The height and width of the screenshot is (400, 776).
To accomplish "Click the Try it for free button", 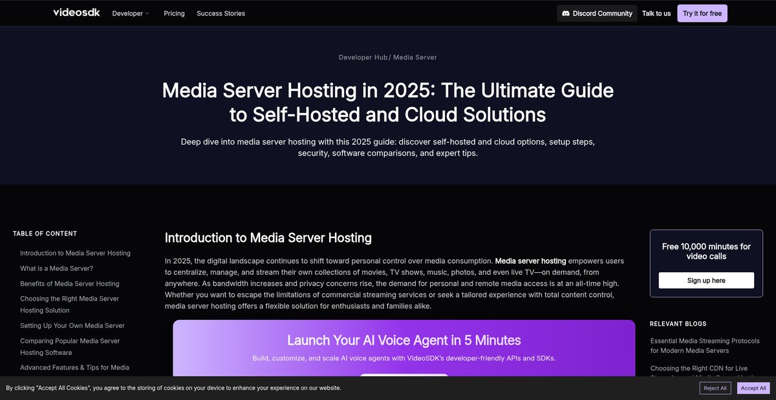I will tap(702, 13).
